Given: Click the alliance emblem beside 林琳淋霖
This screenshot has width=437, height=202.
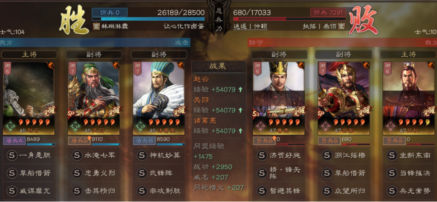Looking at the screenshot, I should coord(97,27).
